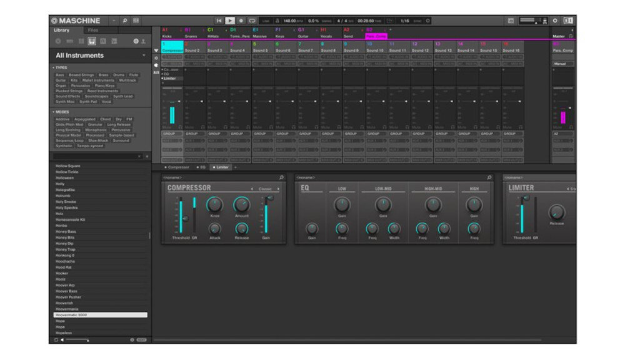Open the mixer view icon in header
The height and width of the screenshot is (358, 625).
[x=136, y=21]
